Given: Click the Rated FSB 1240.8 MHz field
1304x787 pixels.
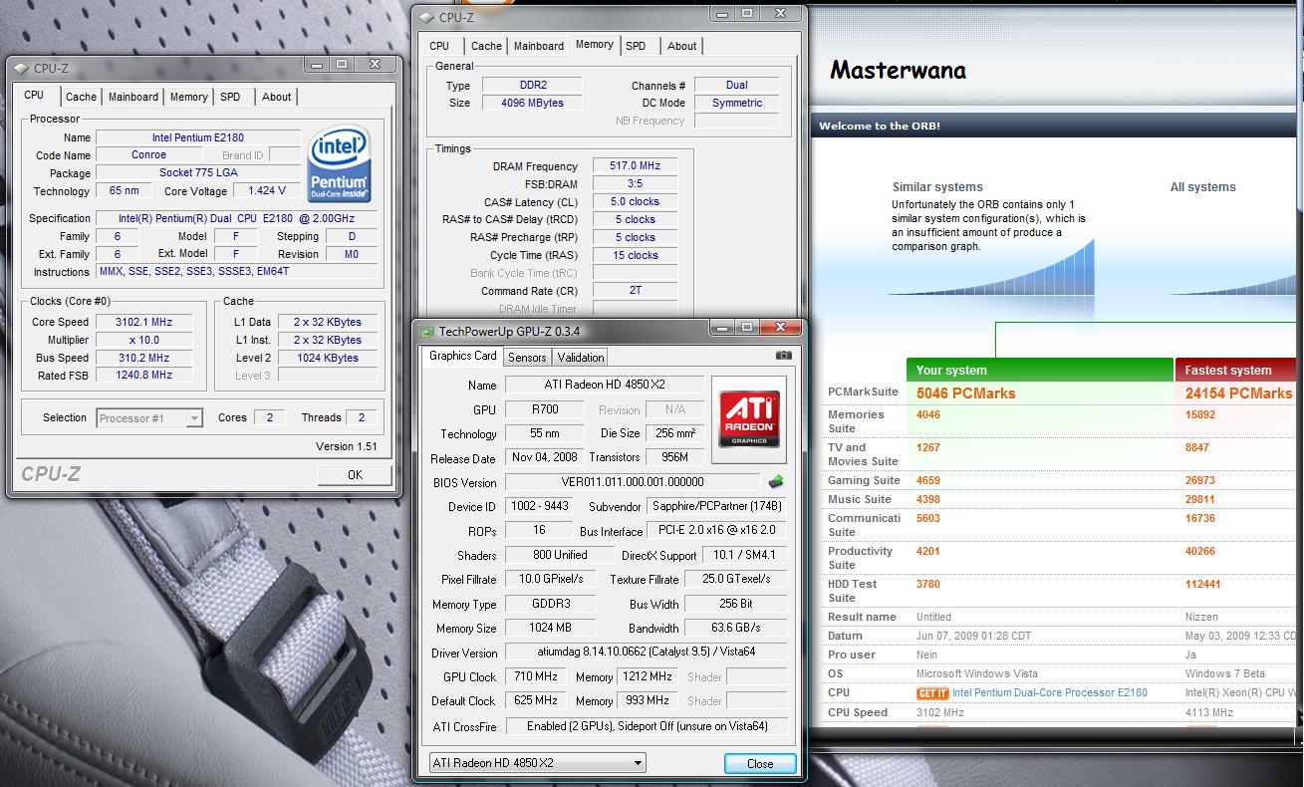Looking at the screenshot, I should (x=144, y=376).
